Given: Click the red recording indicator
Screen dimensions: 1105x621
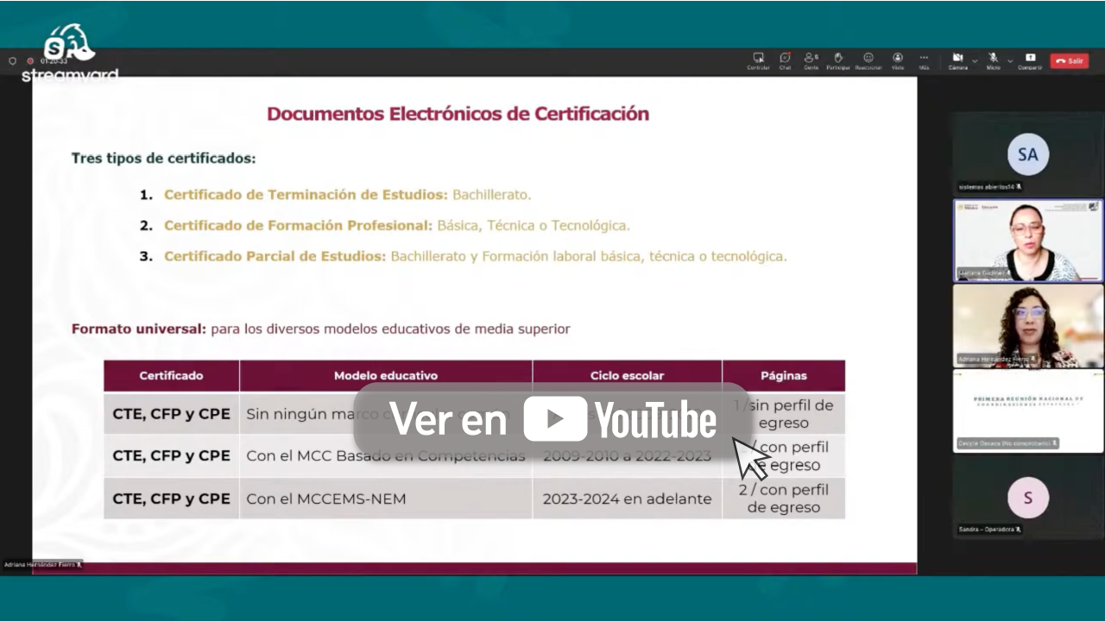Looking at the screenshot, I should 30,61.
